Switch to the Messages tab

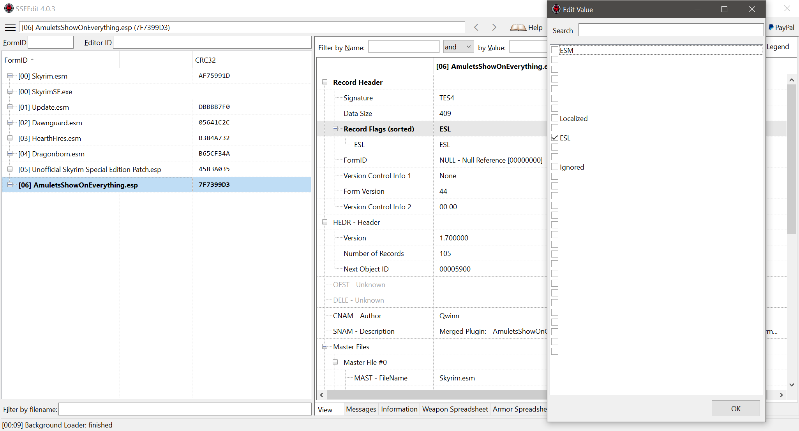tap(361, 409)
